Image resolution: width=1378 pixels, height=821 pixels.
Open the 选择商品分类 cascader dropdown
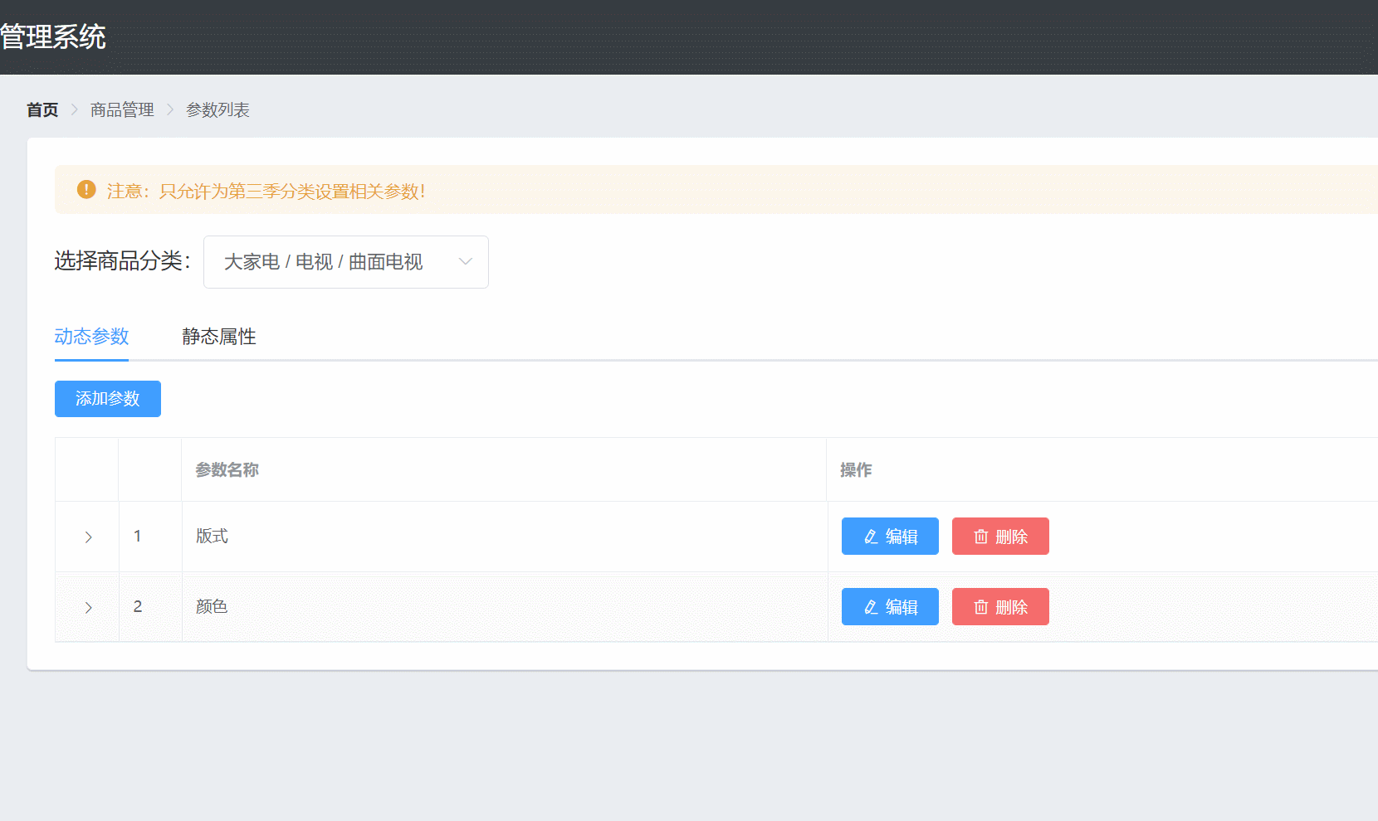coord(346,262)
